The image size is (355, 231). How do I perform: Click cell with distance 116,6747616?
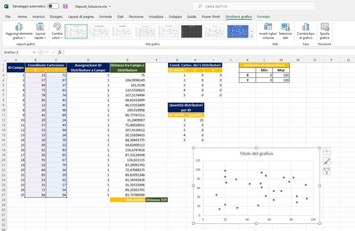[128, 150]
